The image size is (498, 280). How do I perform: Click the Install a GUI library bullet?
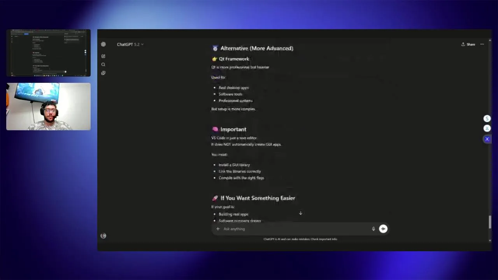(234, 165)
